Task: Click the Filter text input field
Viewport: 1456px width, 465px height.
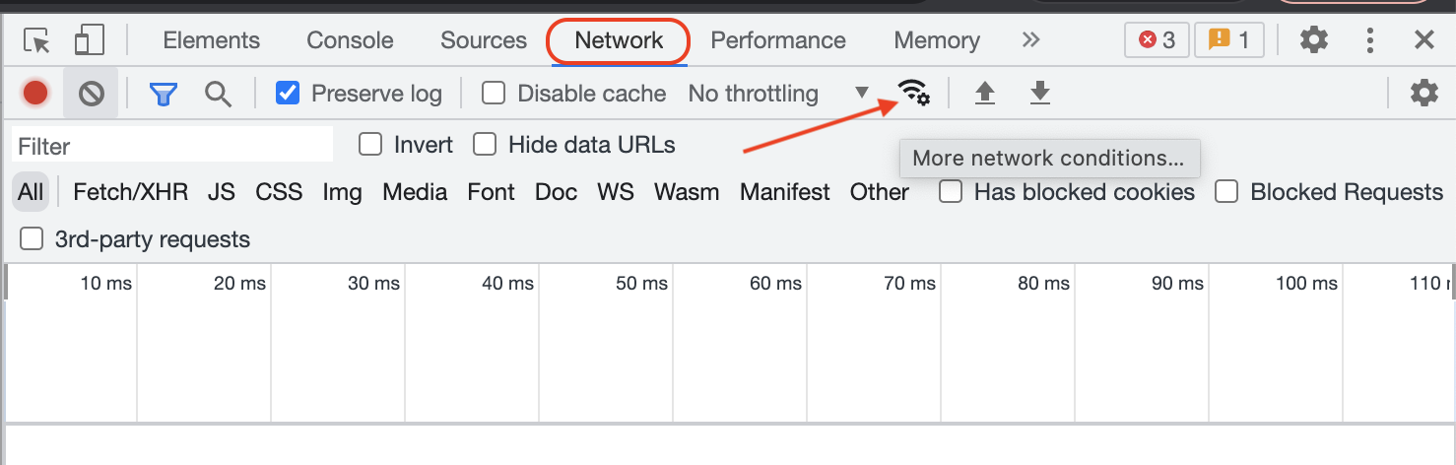Action: coord(172,146)
